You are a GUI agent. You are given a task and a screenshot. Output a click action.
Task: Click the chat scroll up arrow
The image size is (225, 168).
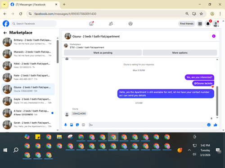pos(217,60)
